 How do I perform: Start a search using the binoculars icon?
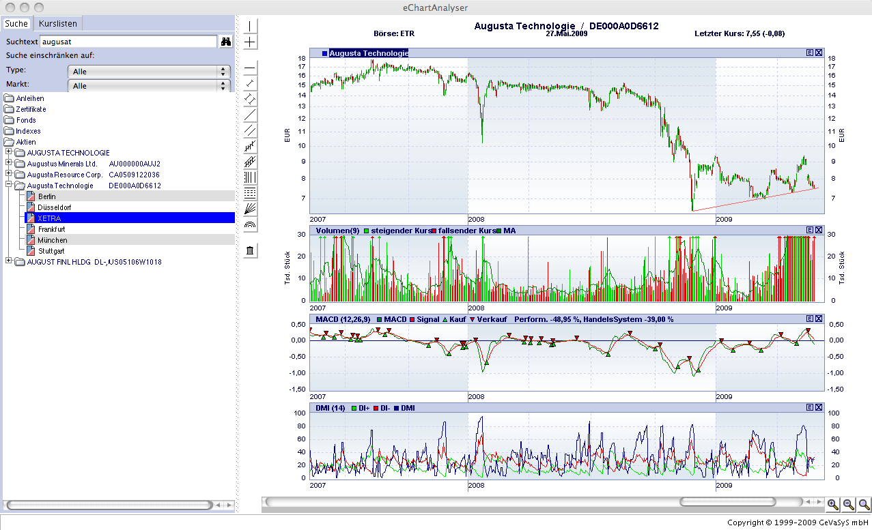pyautogui.click(x=225, y=41)
